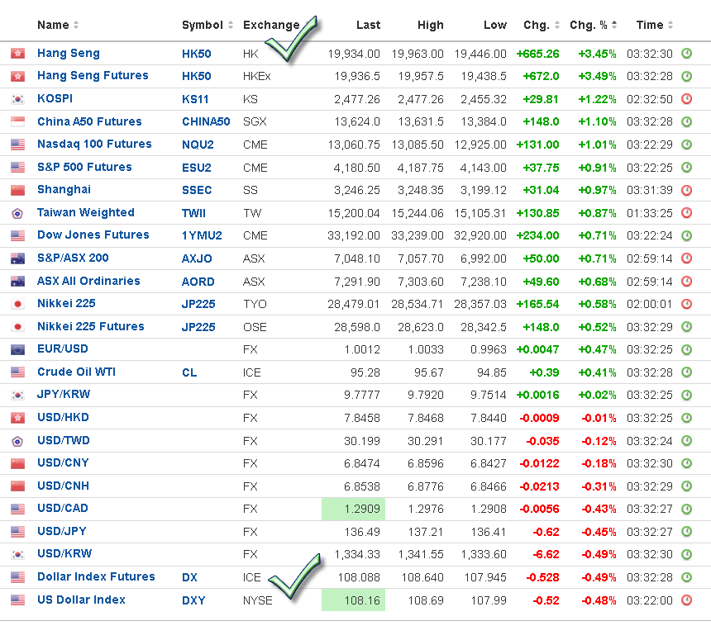
Task: Sort by the Chg. column header
Action: click(x=542, y=25)
